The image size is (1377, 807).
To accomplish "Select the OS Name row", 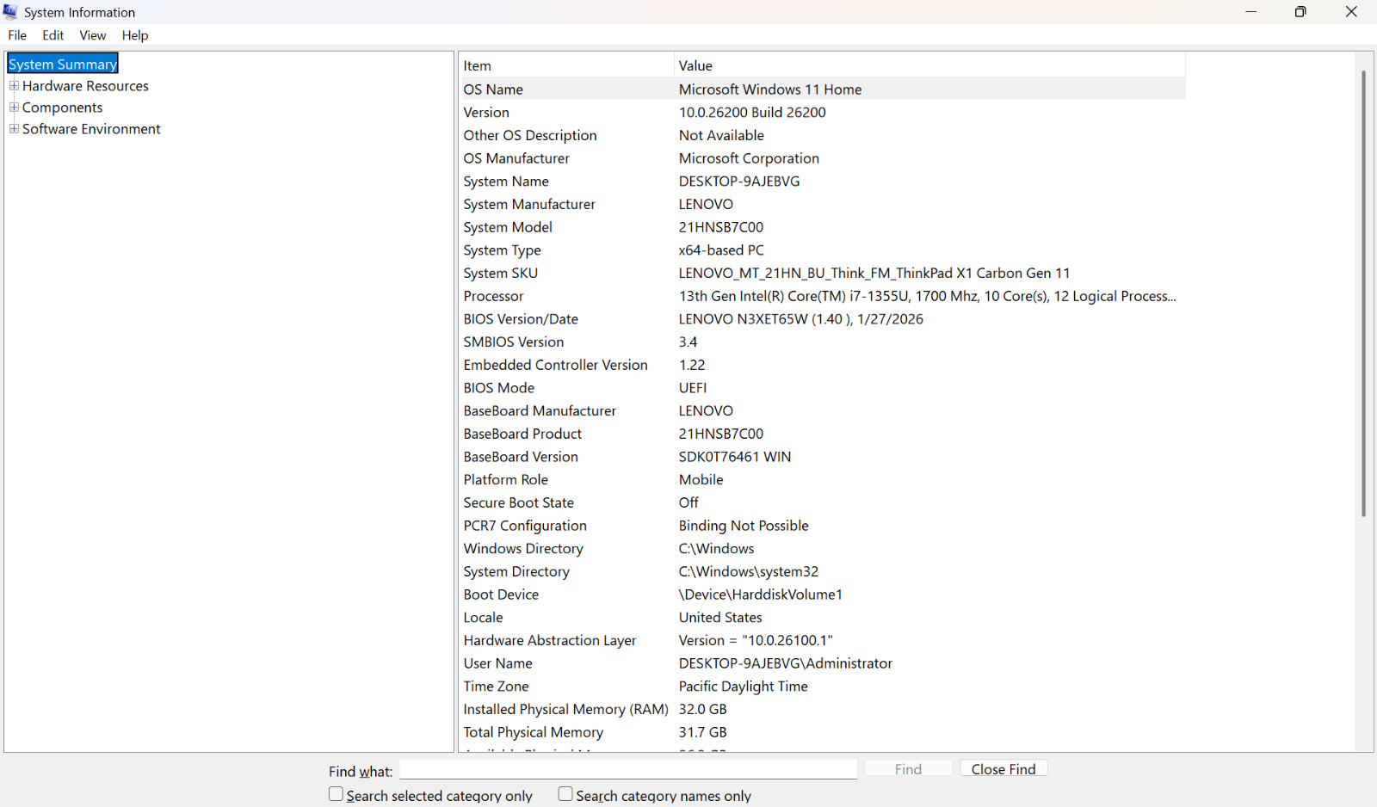I will point(824,89).
